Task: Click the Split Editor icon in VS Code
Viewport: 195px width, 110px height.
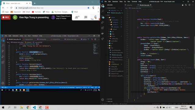Action: click(189, 5)
